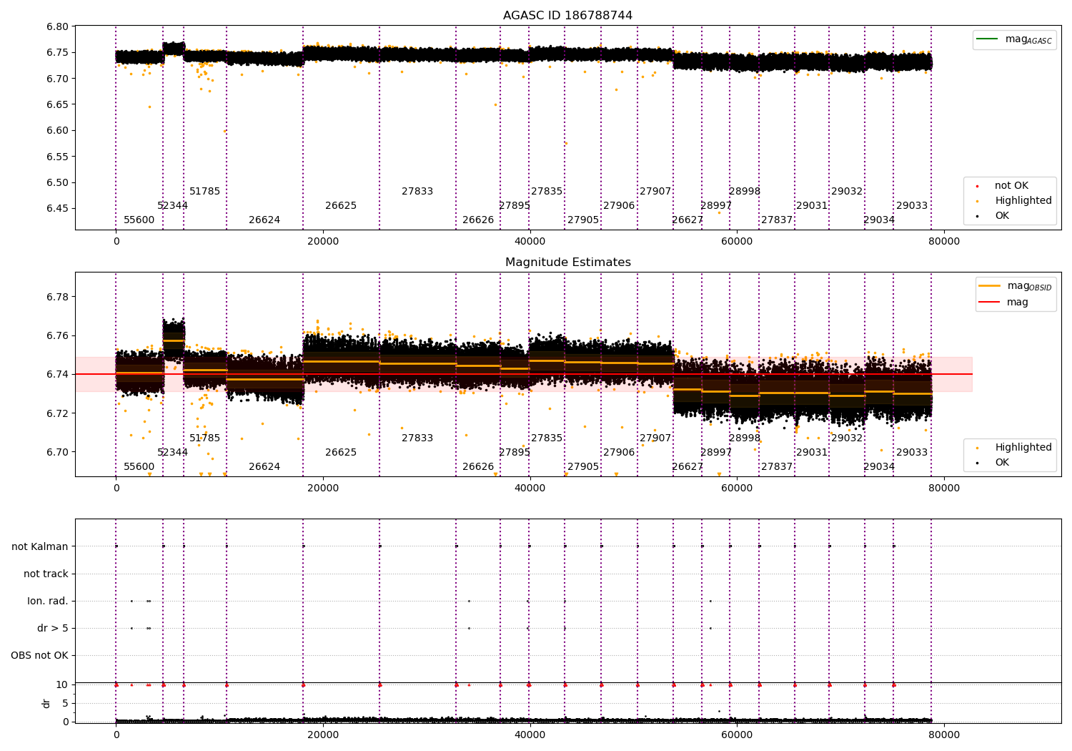The width and height of the screenshot is (1072, 751).
Task: Click obsid label 27895 in the top plot
Action: tap(515, 206)
